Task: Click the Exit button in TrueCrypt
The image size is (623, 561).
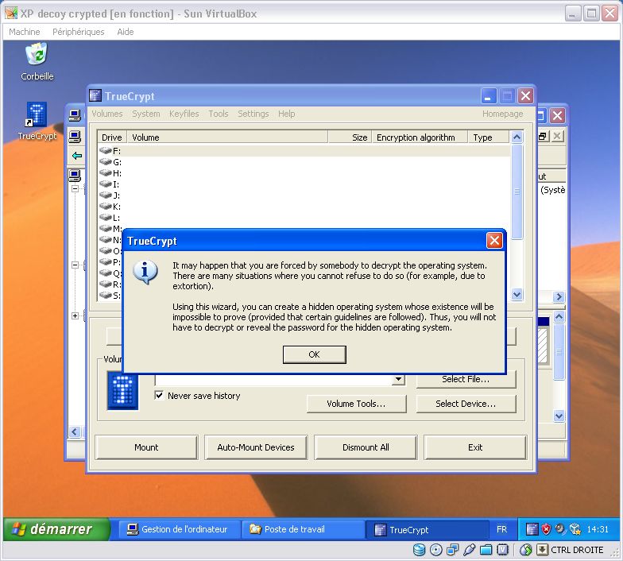Action: (475, 447)
